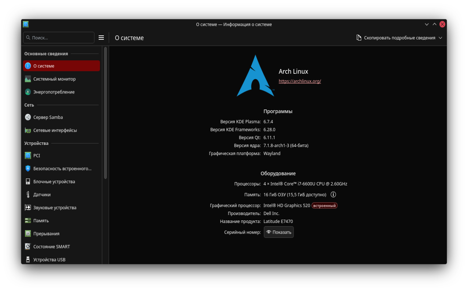Click the Dell Inc. manufacturer value
The image size is (468, 292).
pos(271,214)
